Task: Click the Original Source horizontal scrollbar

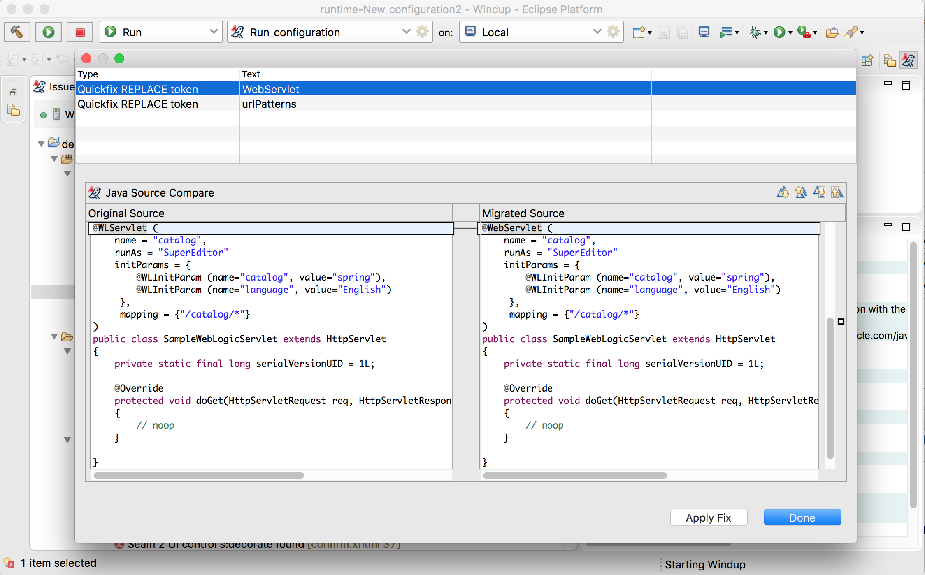Action: click(199, 475)
